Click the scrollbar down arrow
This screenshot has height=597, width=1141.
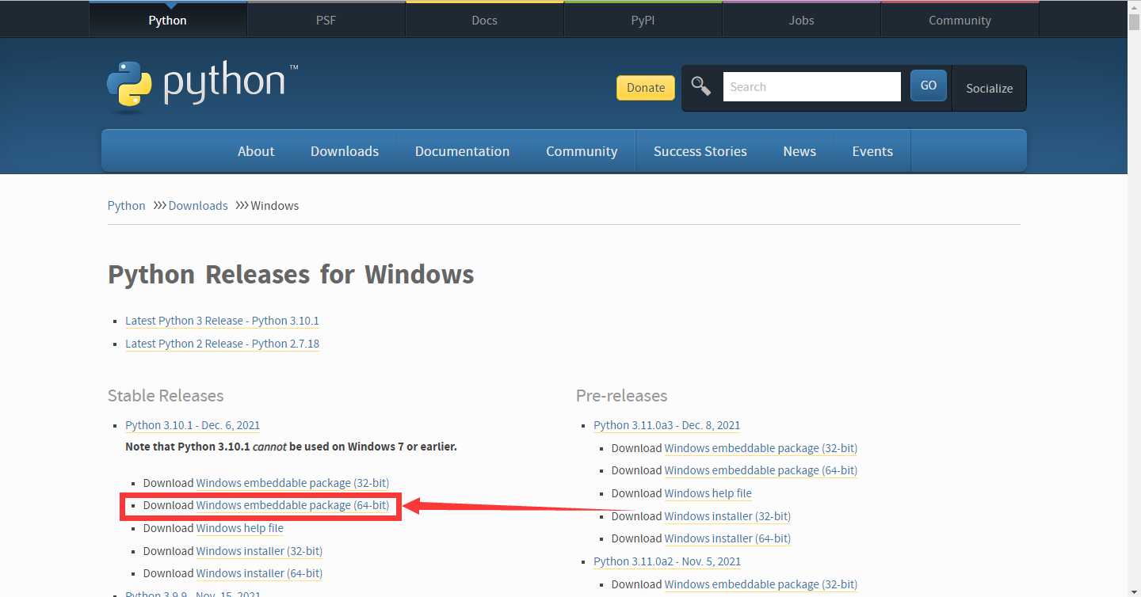click(1134, 590)
